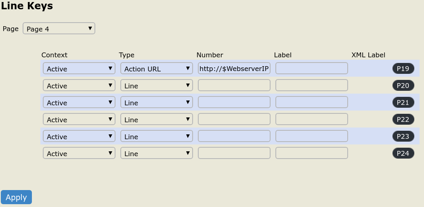424x207 pixels.
Task: Click the Number field in P24 row
Action: [x=234, y=153]
